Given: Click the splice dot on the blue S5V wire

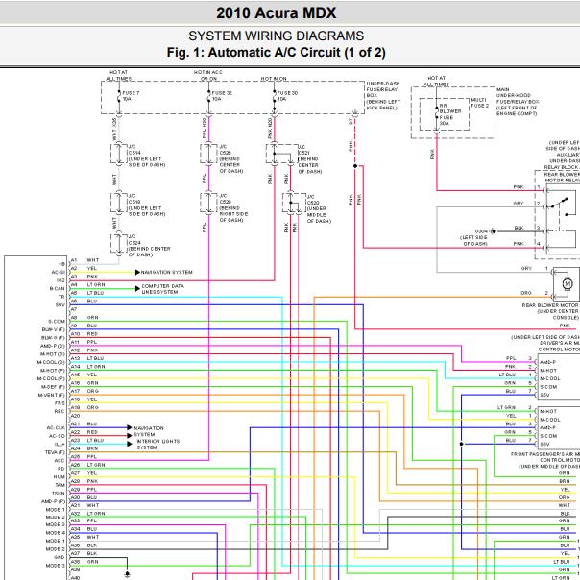Looking at the screenshot, I should pyautogui.click(x=461, y=444).
